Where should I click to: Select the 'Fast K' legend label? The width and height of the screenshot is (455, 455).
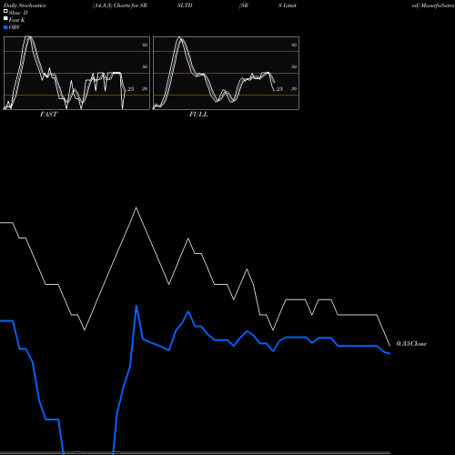point(17,20)
